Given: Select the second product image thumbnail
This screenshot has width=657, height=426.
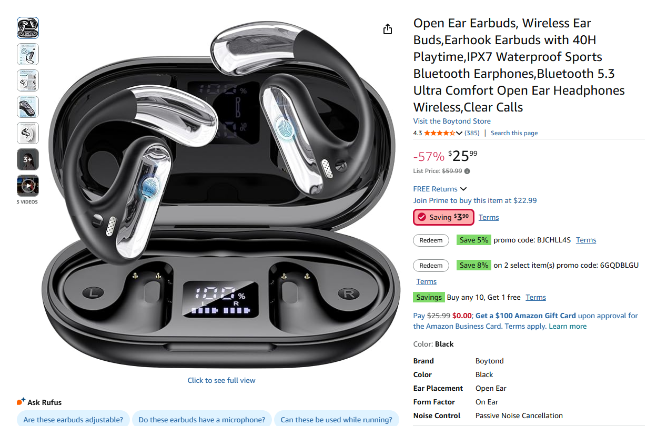Looking at the screenshot, I should 28,54.
